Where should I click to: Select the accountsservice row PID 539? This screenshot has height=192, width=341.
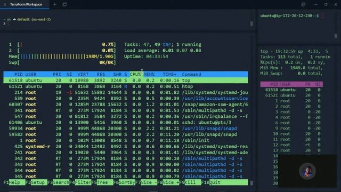(x=126, y=98)
